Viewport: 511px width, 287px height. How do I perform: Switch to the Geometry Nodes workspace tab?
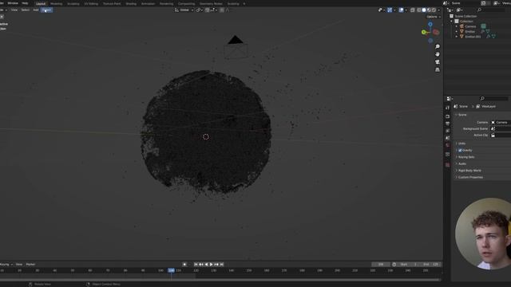click(x=211, y=4)
